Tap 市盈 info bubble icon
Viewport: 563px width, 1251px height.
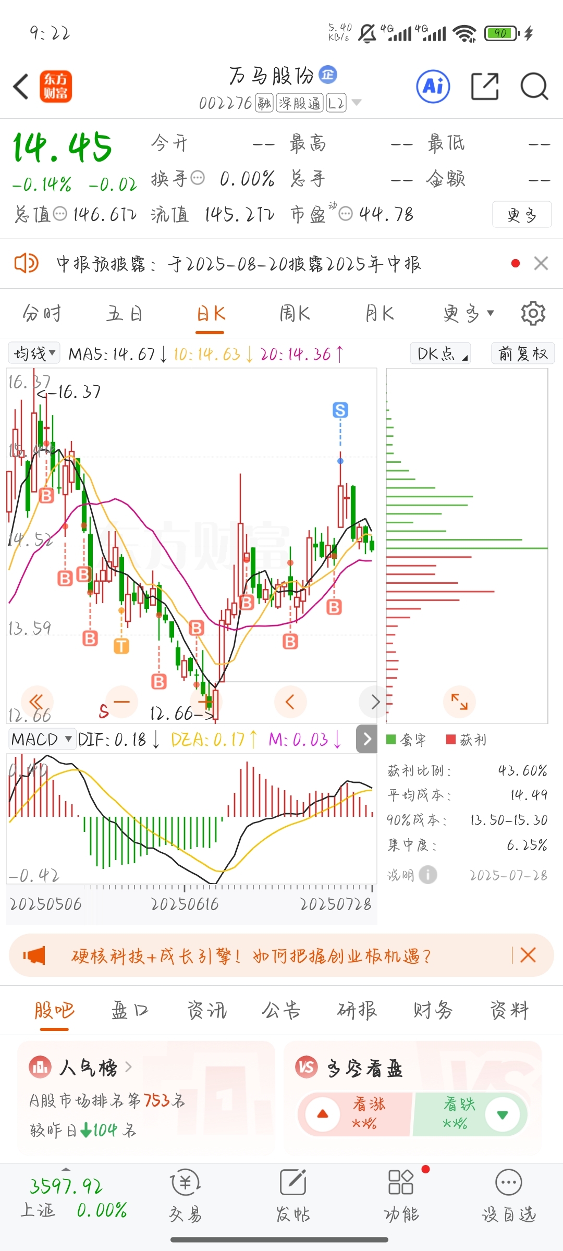click(346, 214)
